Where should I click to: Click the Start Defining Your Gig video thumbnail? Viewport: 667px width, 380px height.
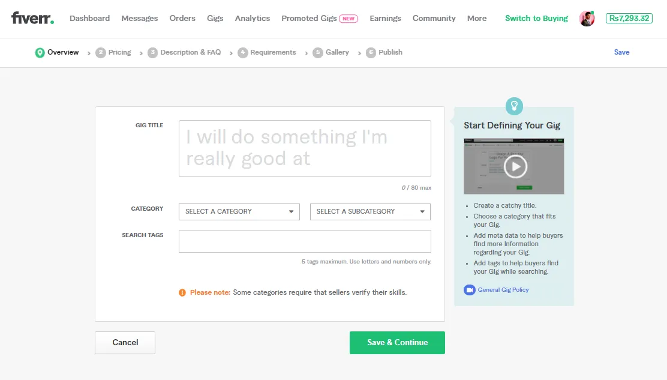coord(514,166)
